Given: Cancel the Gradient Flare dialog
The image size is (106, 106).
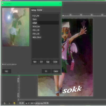Looking at the screenshot, I should [x=56, y=71].
